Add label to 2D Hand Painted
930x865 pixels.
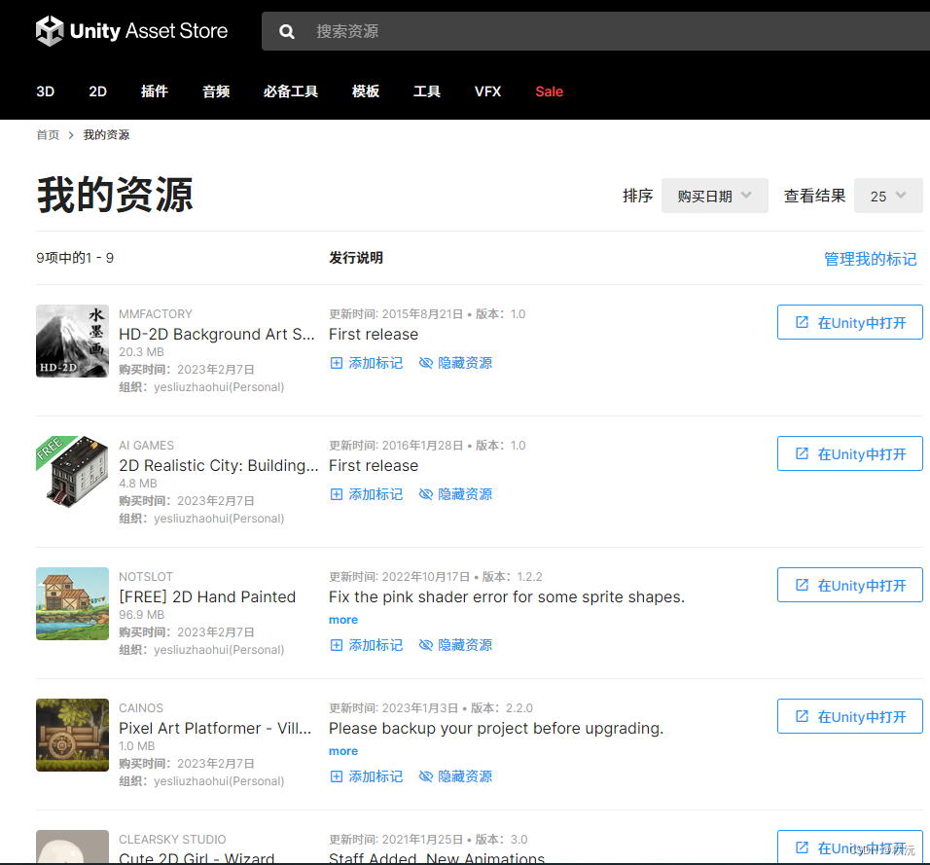(367, 645)
